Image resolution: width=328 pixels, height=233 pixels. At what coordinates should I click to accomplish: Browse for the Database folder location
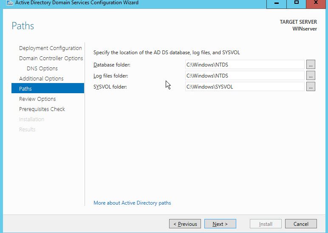pyautogui.click(x=311, y=65)
